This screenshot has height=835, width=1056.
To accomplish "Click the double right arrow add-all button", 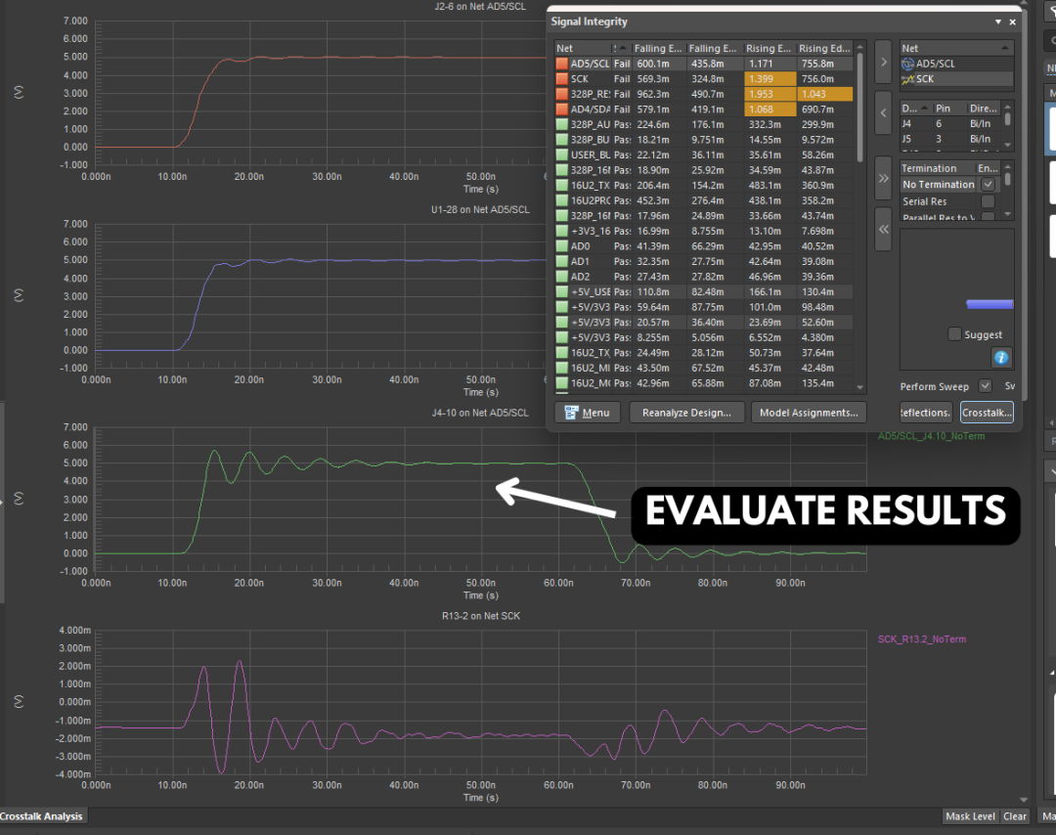I will point(883,179).
